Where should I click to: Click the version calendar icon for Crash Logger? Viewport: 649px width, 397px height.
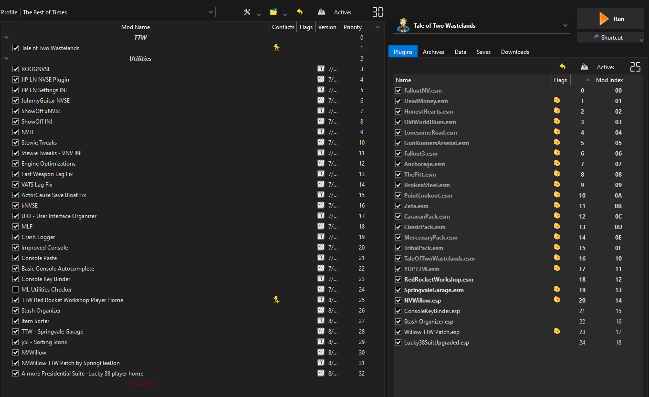(x=321, y=237)
